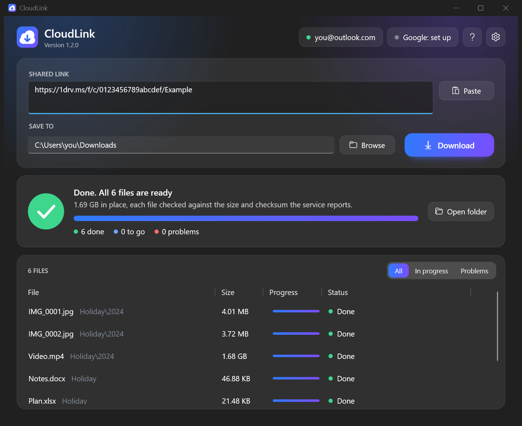Click the Save To path field
The image size is (522, 426).
pos(181,145)
